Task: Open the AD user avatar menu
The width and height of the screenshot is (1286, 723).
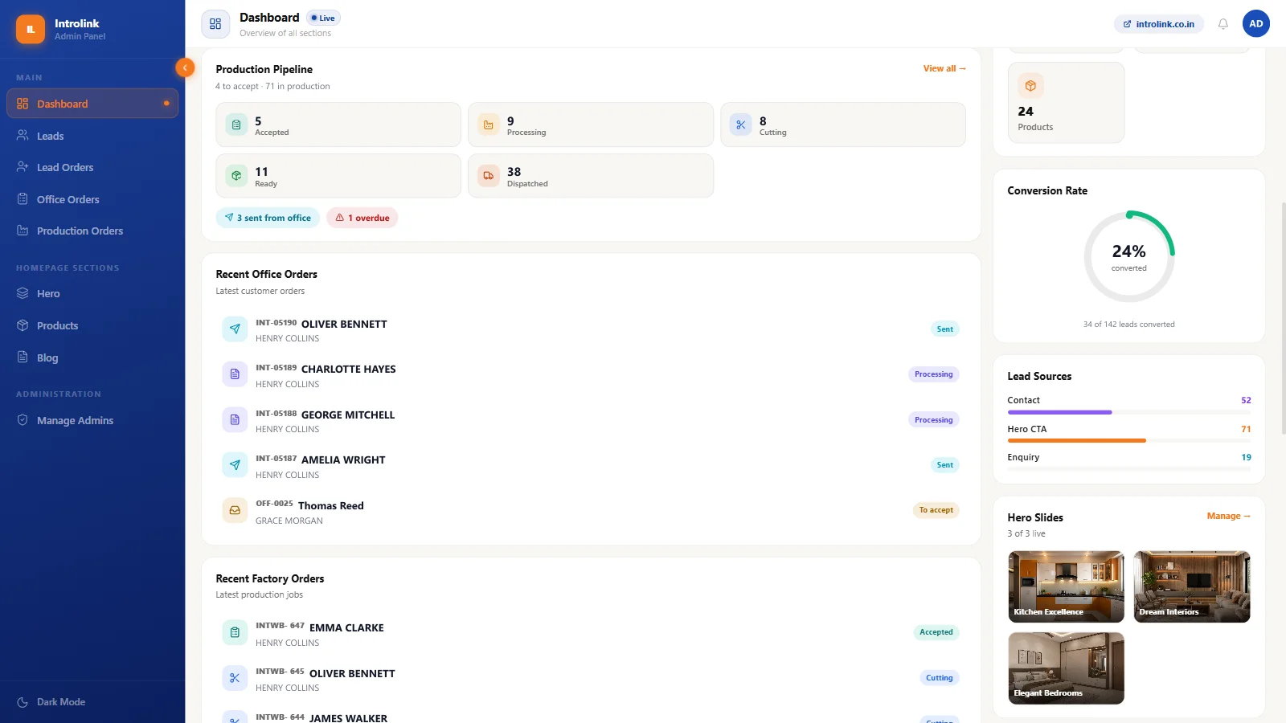Action: click(x=1255, y=24)
